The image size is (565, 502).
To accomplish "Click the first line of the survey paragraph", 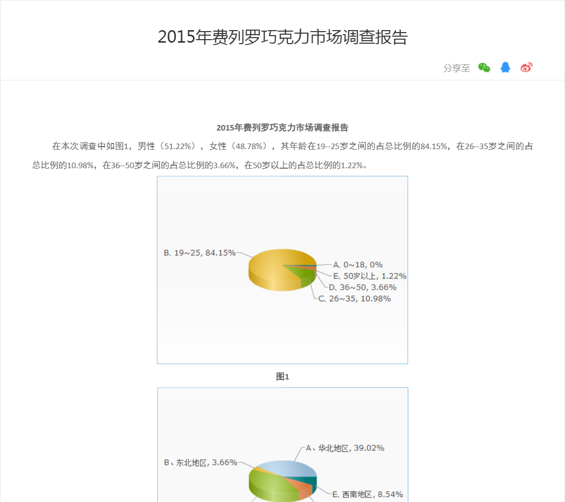I will click(292, 146).
